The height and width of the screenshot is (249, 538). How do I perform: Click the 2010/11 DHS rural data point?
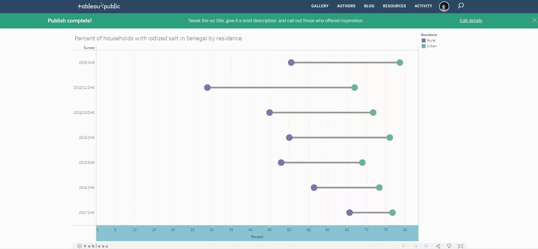coord(207,87)
